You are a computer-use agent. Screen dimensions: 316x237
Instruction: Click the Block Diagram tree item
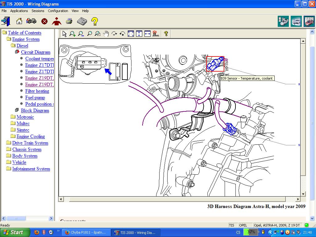(x=35, y=110)
